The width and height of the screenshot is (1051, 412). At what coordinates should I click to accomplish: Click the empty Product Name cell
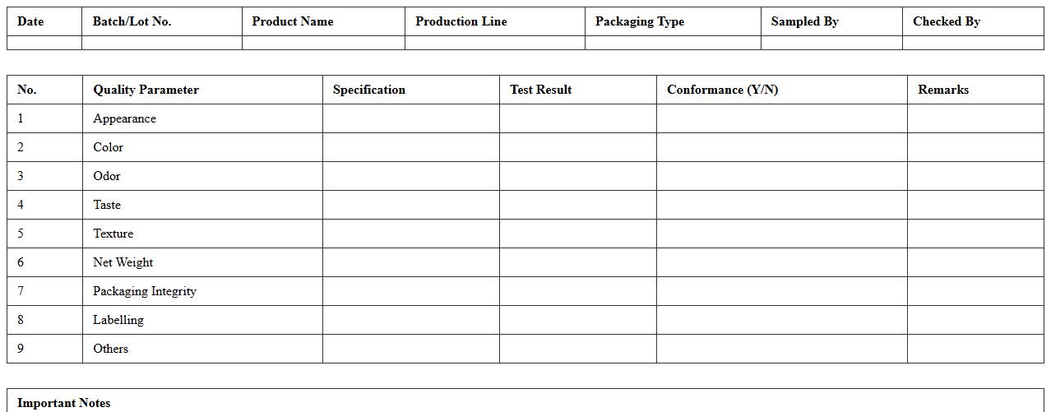tap(323, 43)
